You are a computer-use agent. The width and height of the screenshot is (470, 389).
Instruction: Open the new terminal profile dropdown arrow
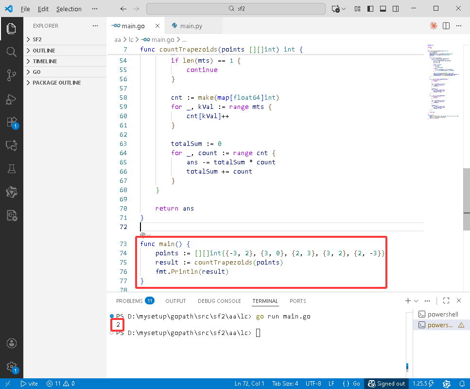click(x=416, y=301)
